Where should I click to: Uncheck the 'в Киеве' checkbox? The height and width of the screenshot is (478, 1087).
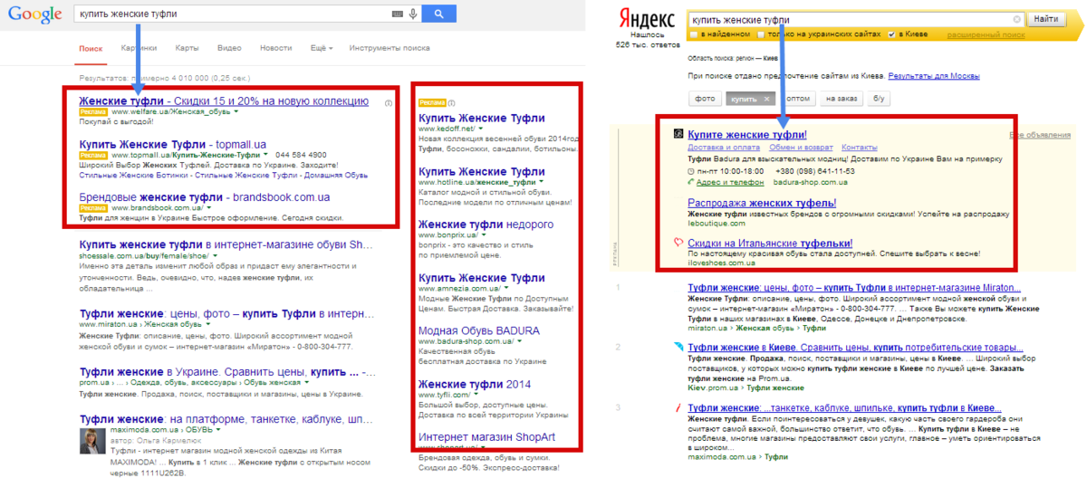tap(891, 34)
